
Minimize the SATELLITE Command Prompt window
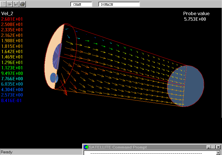click(209, 147)
